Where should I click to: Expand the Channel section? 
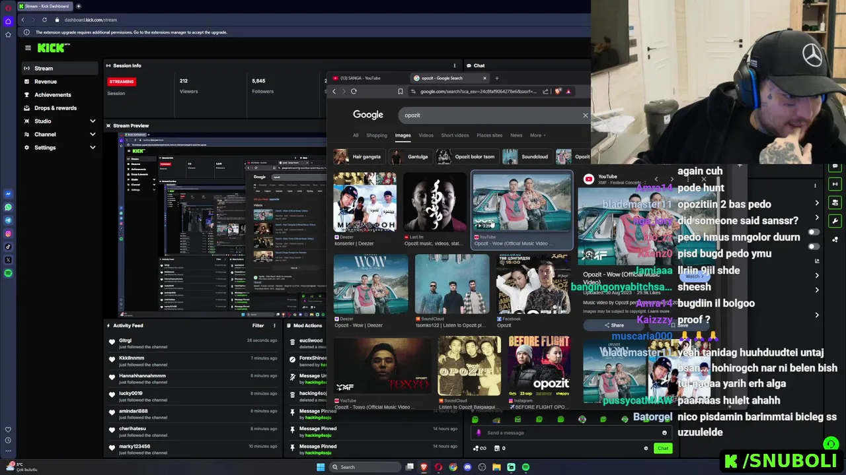click(x=93, y=135)
